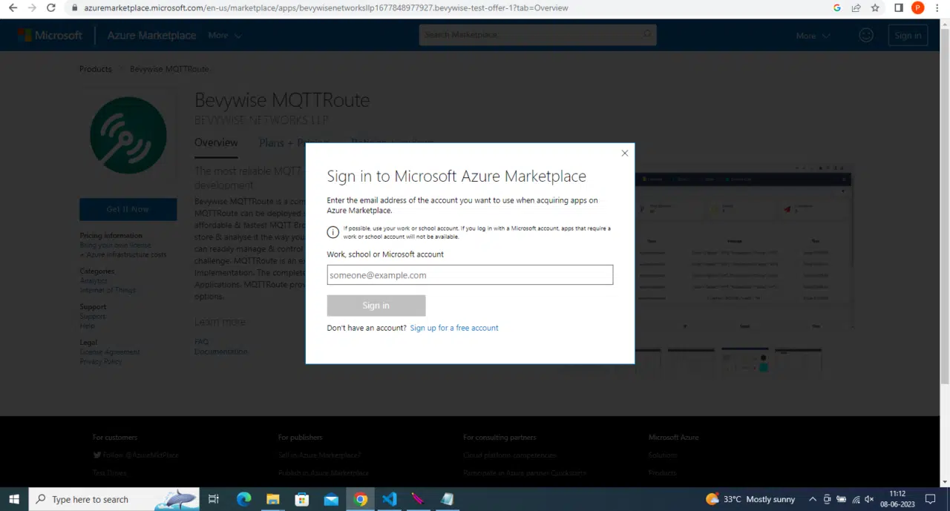Image resolution: width=950 pixels, height=511 pixels.
Task: Click the Microsoft logo in header
Action: (50, 35)
